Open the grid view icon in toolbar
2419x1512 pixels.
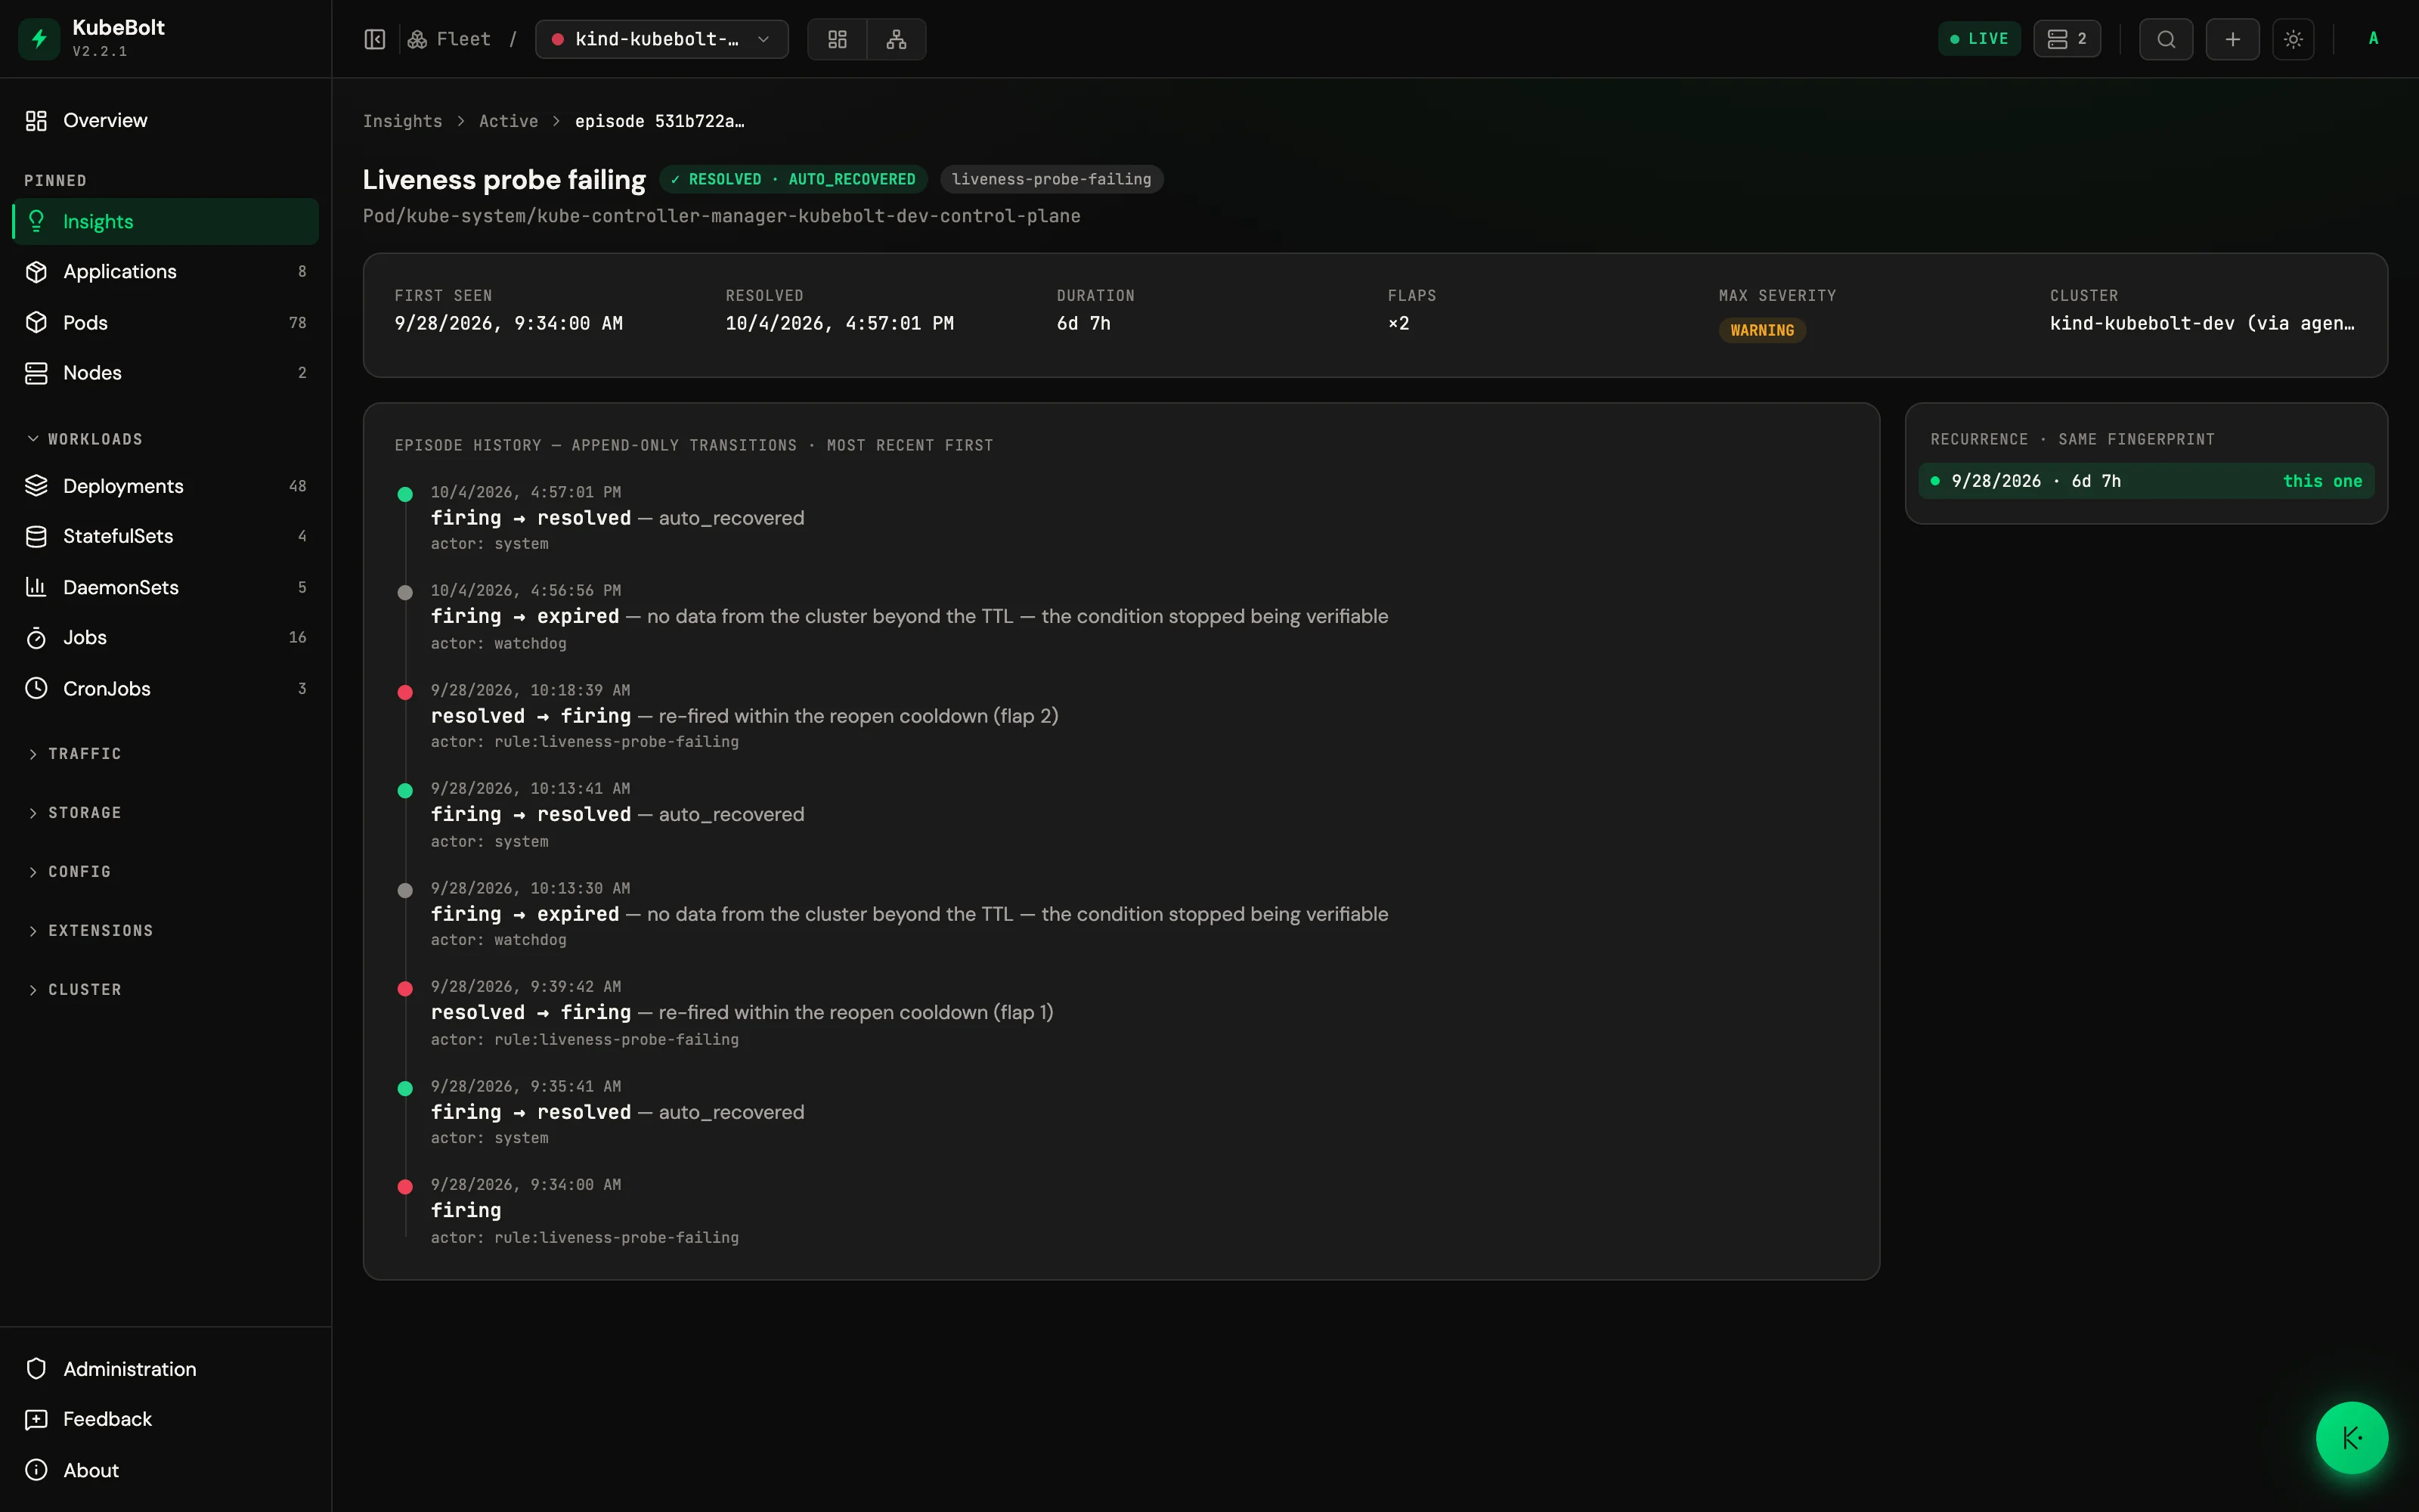coord(838,39)
